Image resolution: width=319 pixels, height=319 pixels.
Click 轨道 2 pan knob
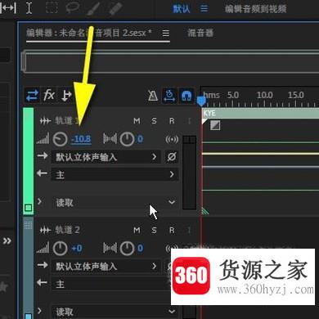point(127,249)
